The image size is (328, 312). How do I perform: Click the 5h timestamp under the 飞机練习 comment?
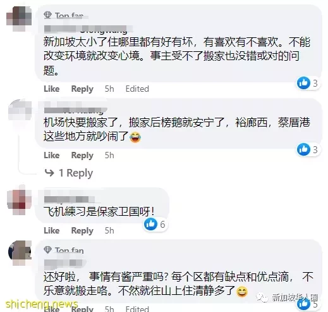click(109, 230)
